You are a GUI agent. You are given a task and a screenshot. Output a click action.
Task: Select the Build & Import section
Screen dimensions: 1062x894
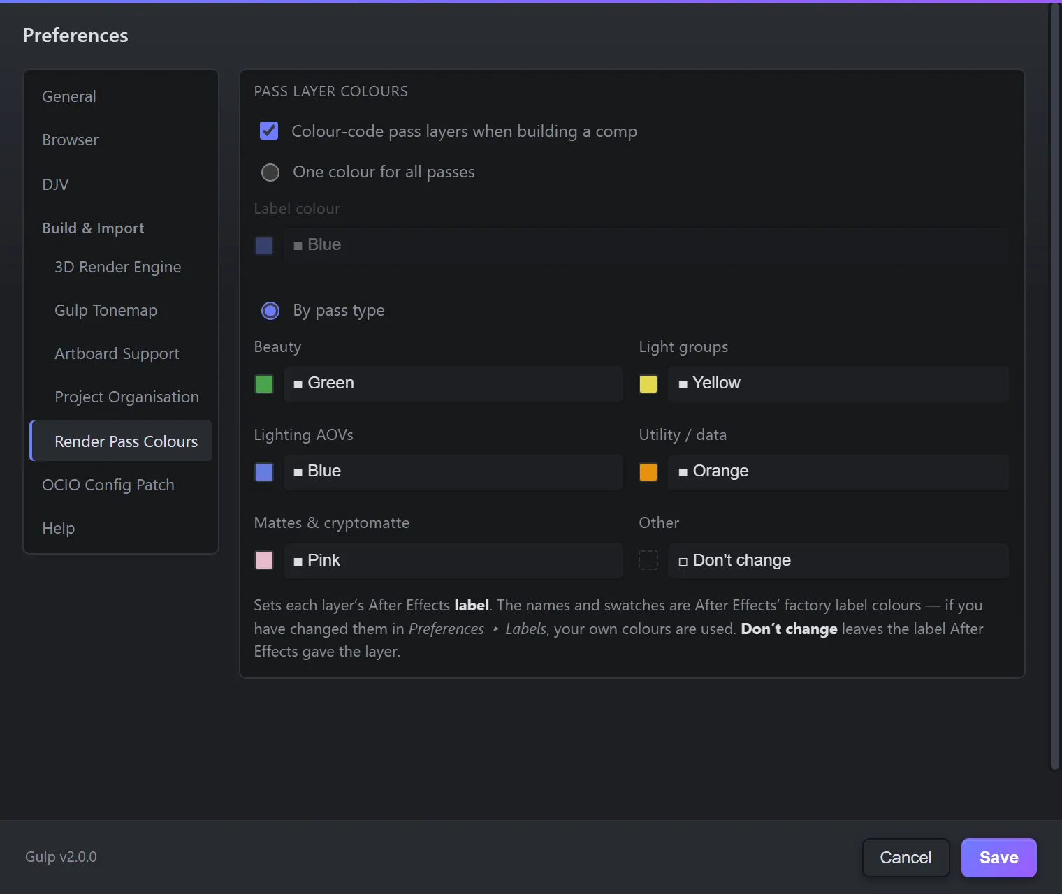pos(121,228)
